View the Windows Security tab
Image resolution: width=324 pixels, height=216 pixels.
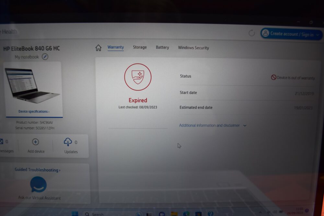click(193, 48)
